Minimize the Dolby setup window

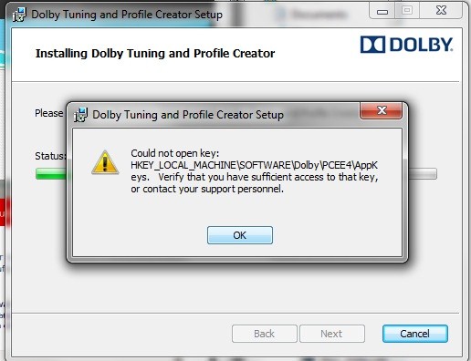tap(382, 11)
